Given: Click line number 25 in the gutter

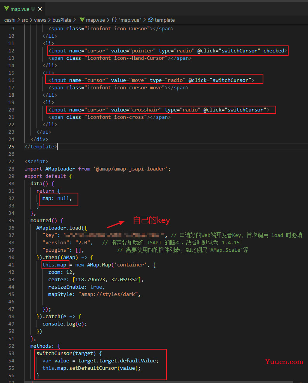Looking at the screenshot, I should point(12,146).
